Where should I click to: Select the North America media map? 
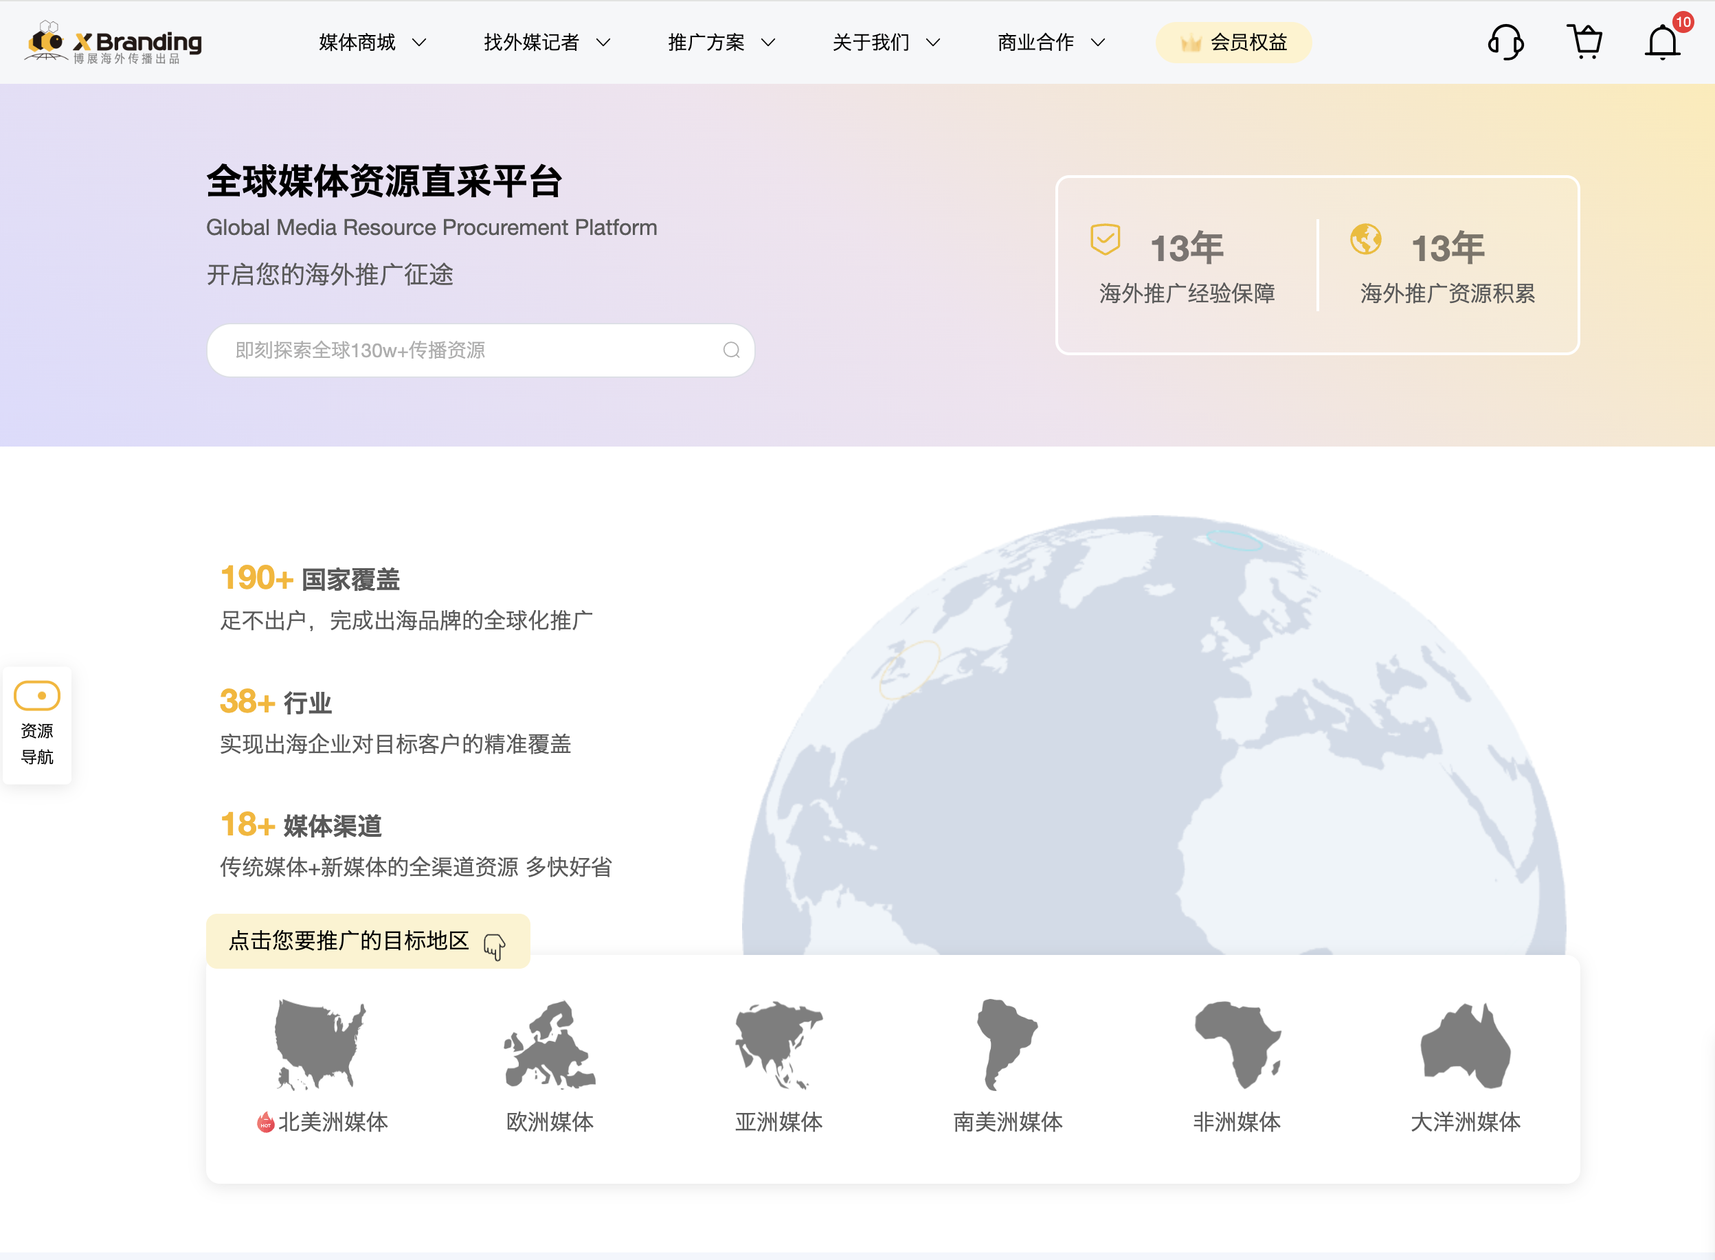pos(321,1044)
